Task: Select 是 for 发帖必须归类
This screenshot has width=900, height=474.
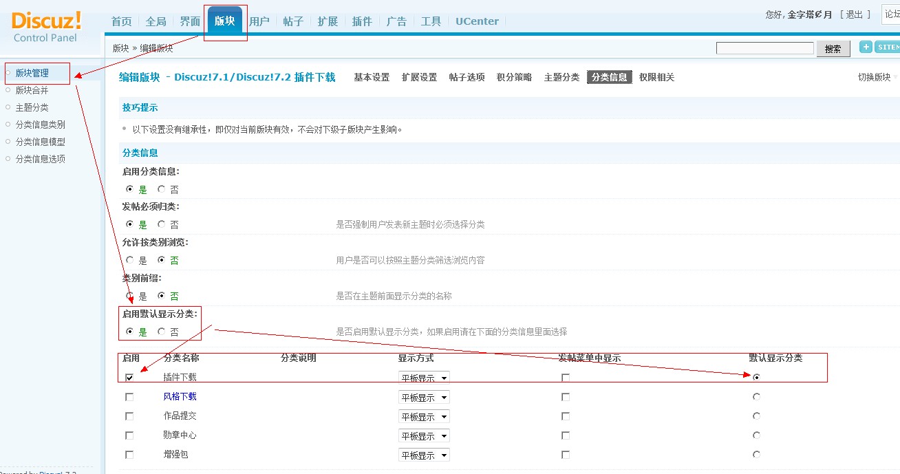Action: 129,224
